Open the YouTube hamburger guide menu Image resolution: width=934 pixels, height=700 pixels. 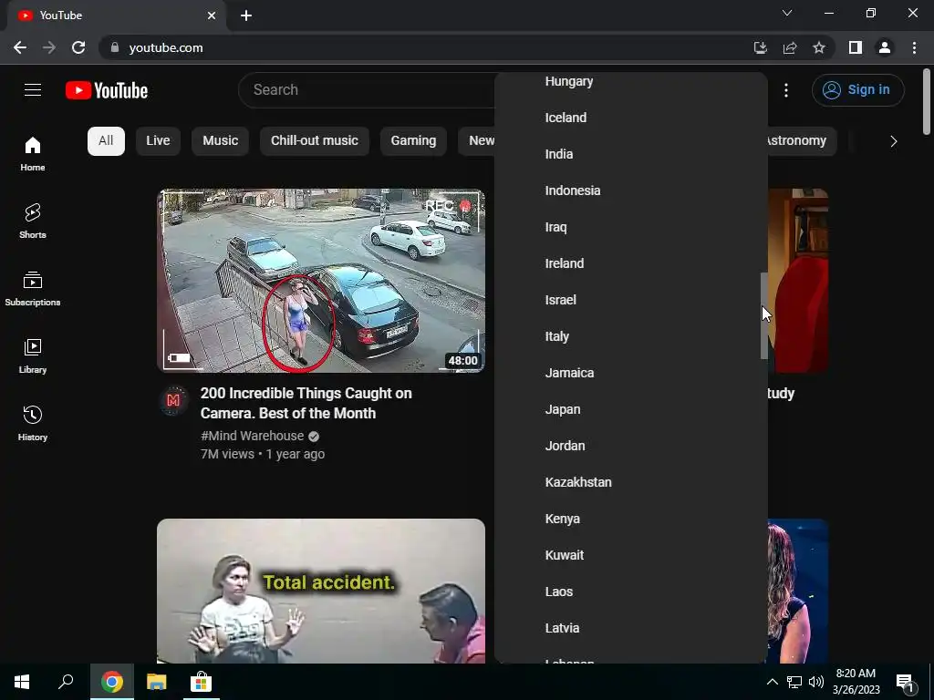pos(33,90)
